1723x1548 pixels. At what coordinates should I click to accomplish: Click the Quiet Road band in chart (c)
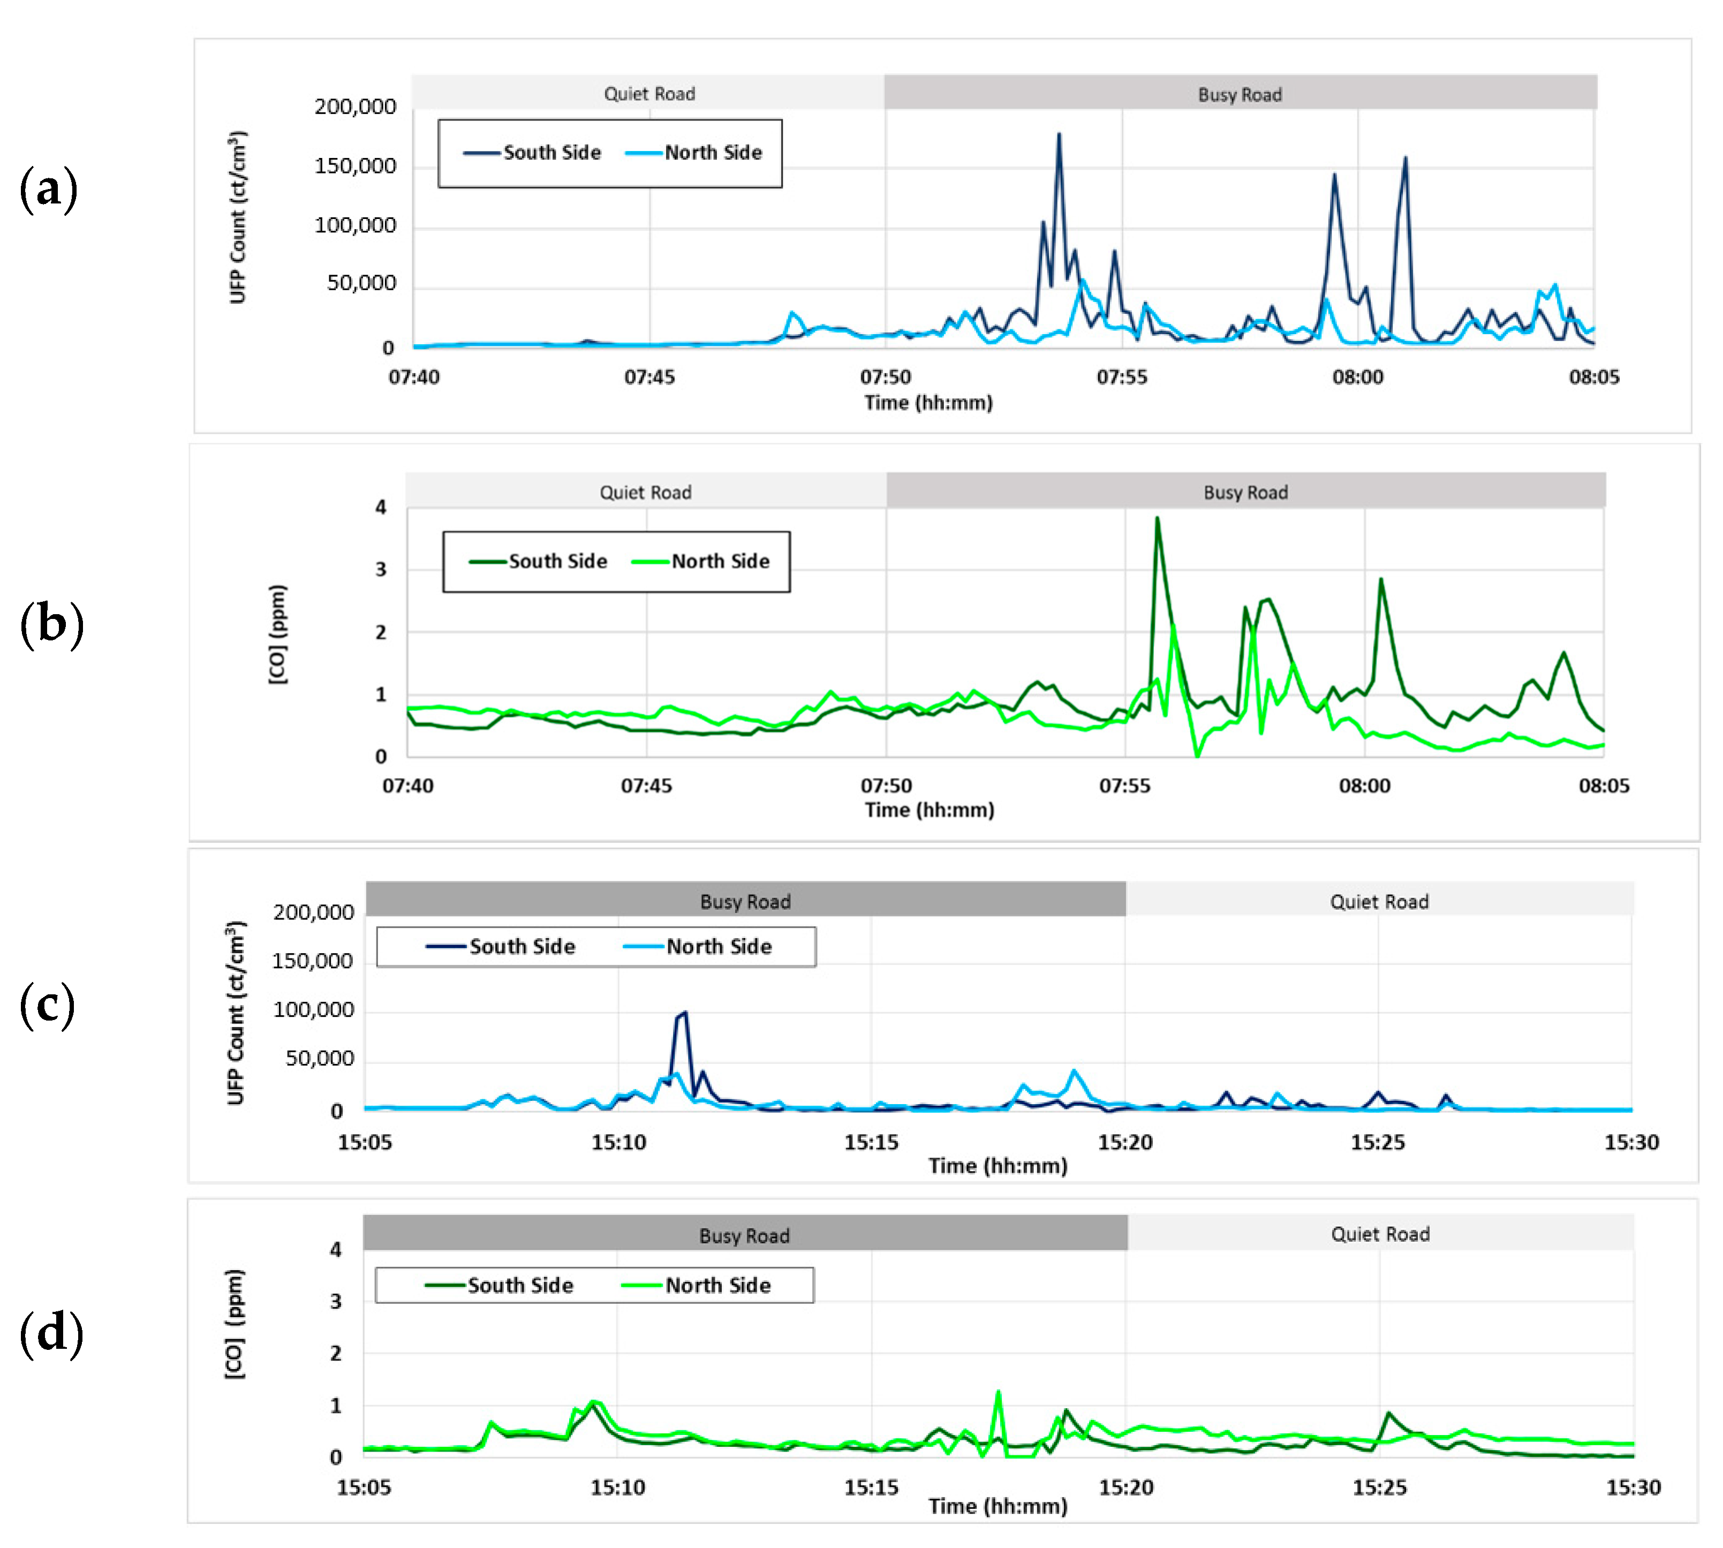[x=1379, y=901]
